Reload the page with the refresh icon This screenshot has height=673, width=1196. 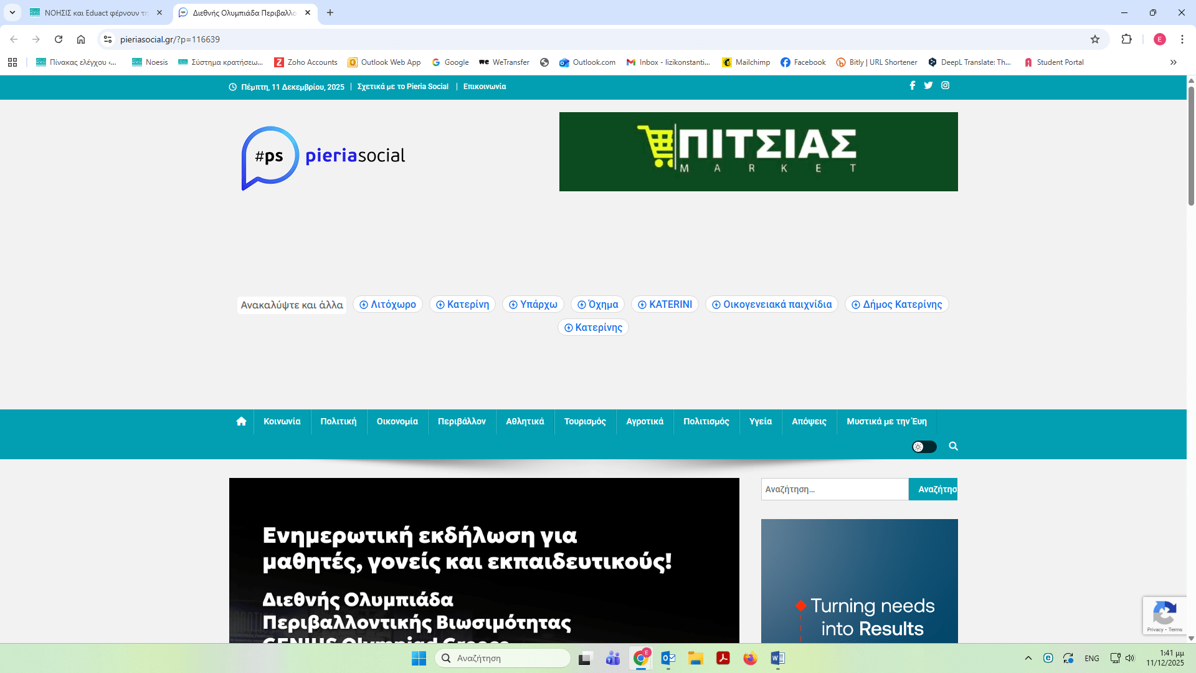[59, 39]
